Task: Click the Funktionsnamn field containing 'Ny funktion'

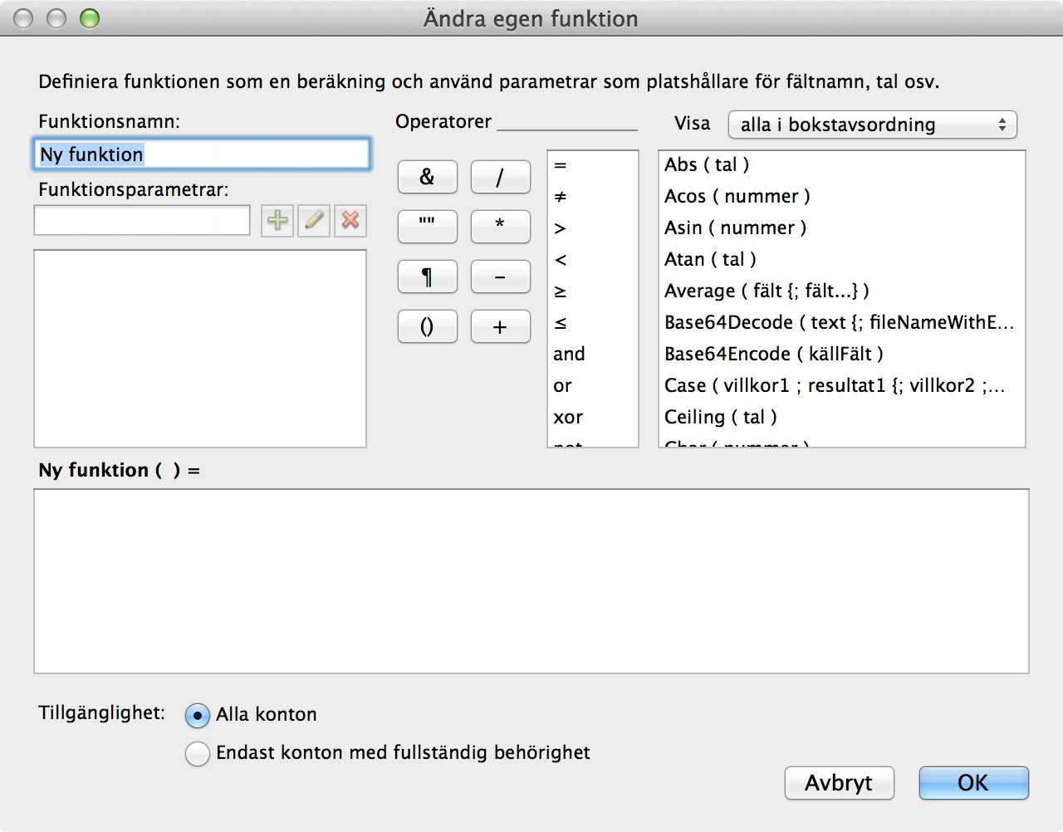Action: tap(203, 154)
